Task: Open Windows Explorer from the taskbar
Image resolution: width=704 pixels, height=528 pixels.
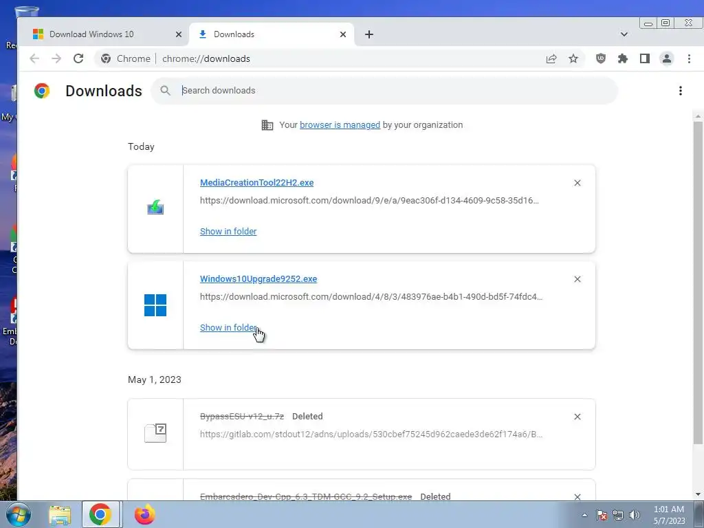Action: [60, 516]
